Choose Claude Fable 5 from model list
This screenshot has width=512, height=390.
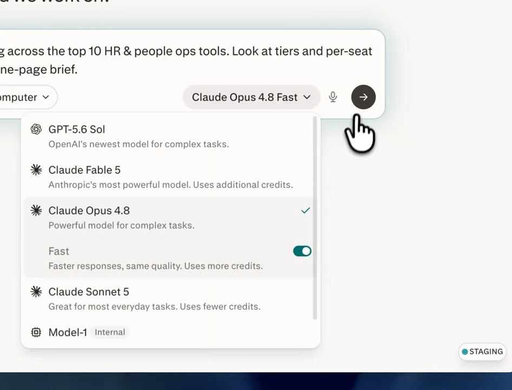169,177
